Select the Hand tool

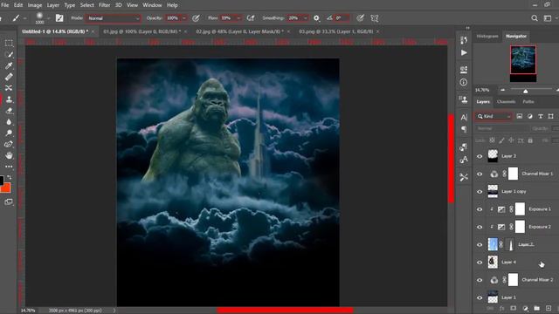(x=9, y=155)
